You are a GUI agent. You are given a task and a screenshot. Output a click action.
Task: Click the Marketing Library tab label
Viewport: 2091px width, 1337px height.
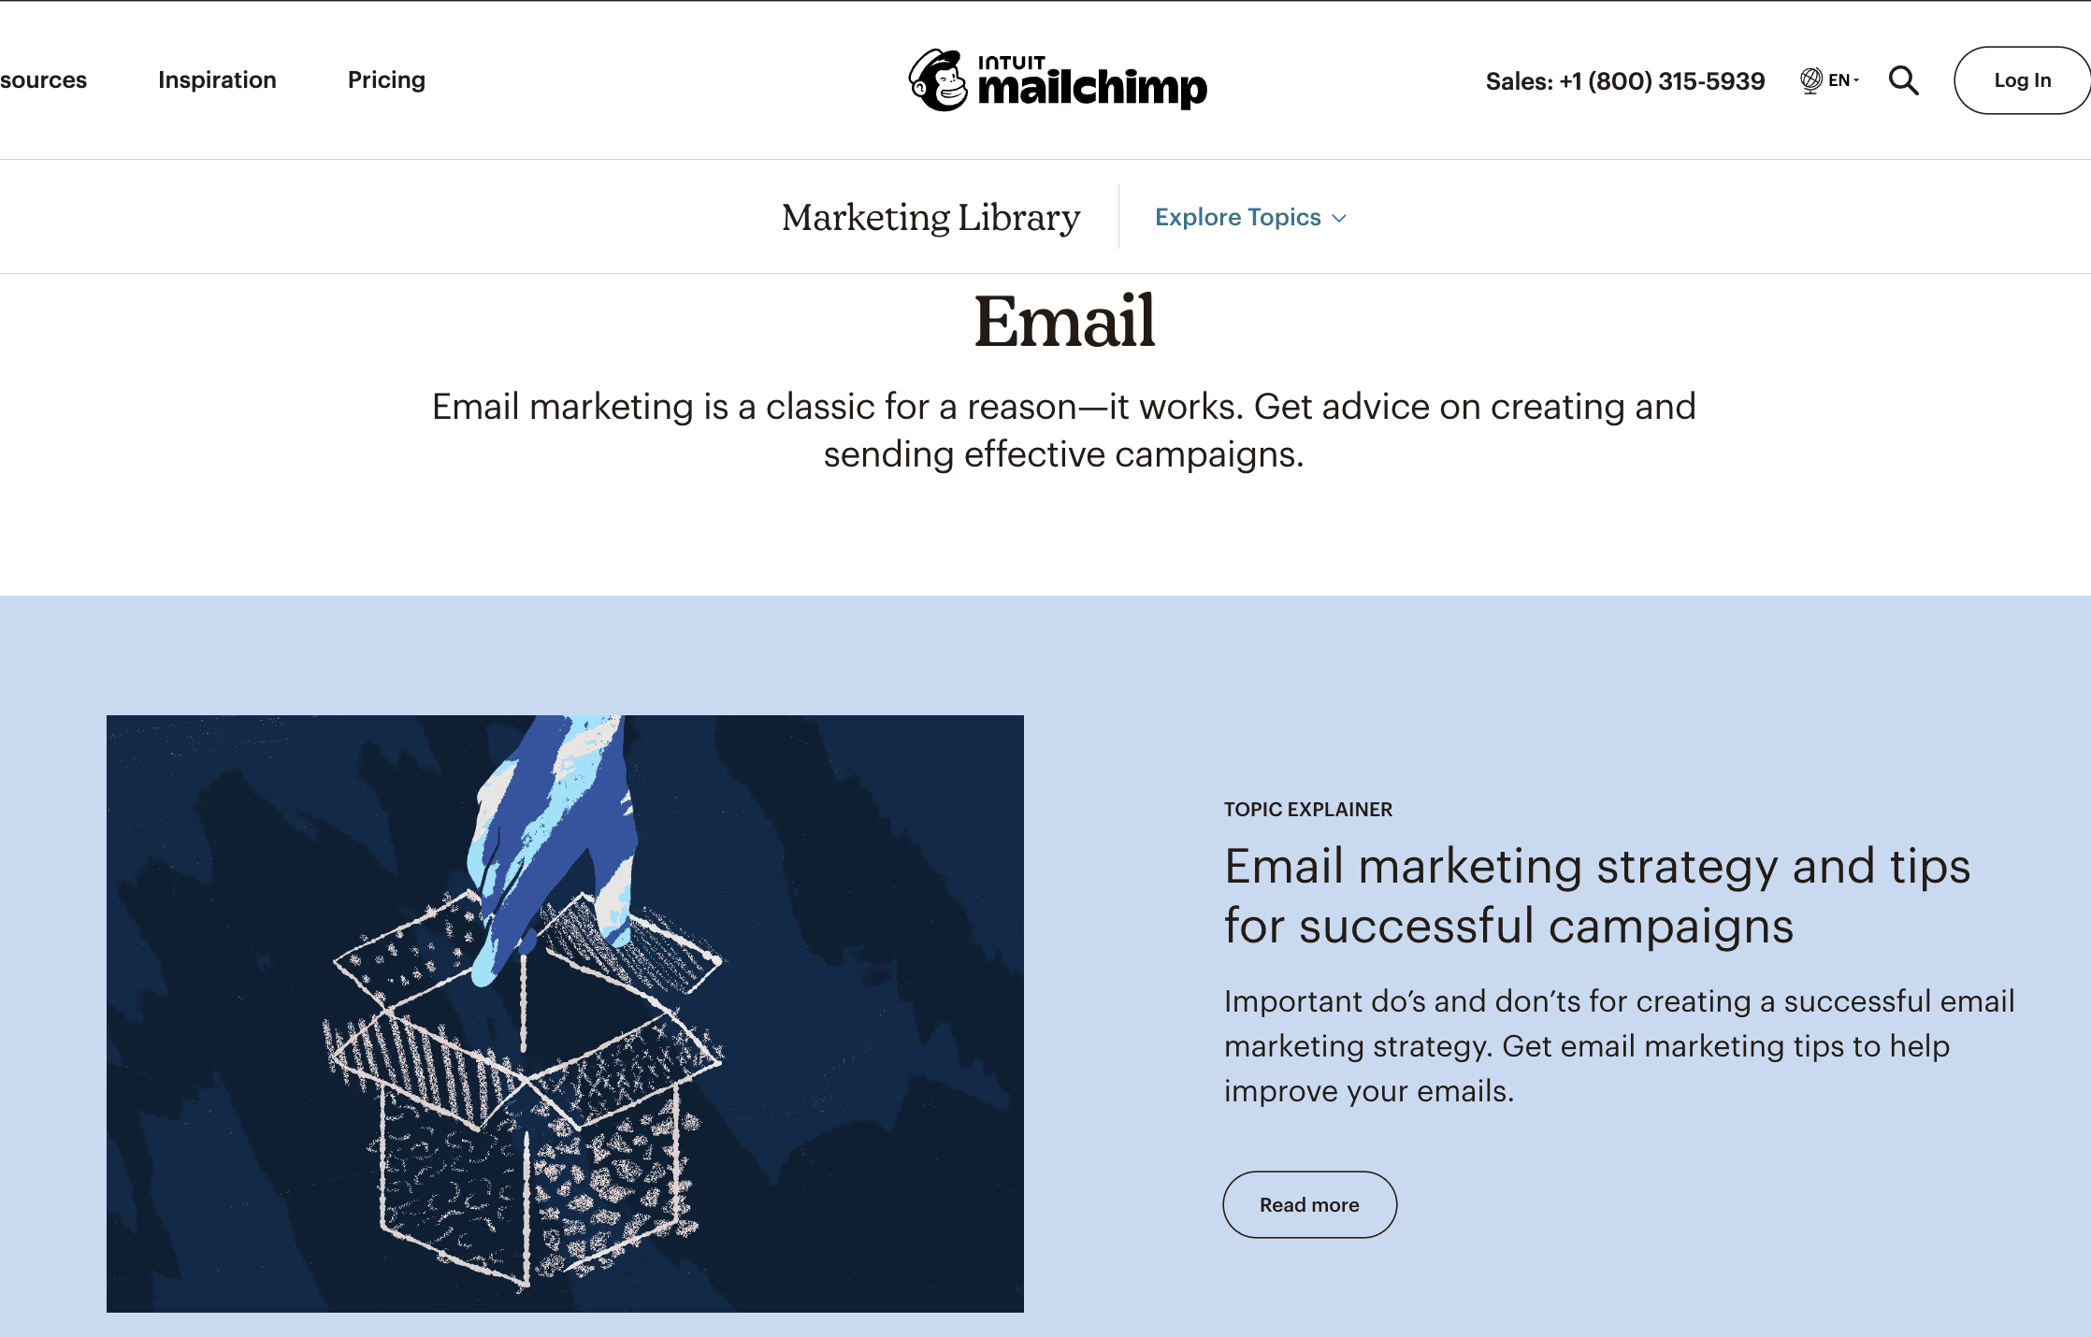coord(930,217)
